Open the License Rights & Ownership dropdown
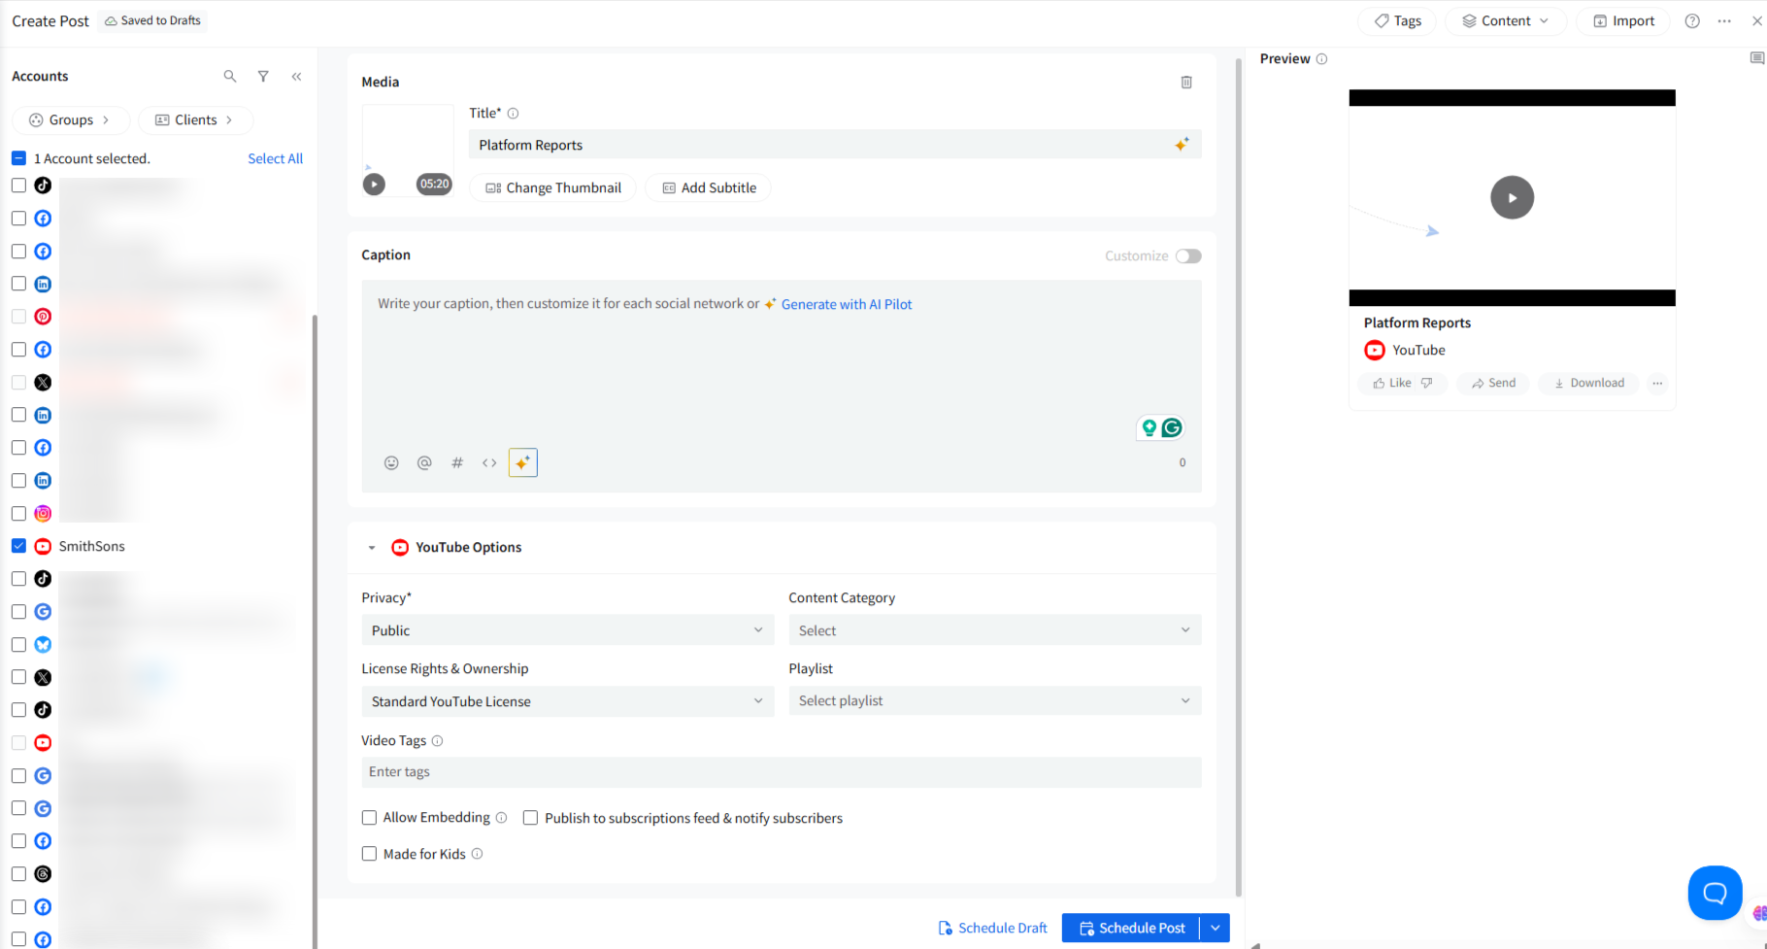Viewport: 1767px width, 949px height. 568,701
